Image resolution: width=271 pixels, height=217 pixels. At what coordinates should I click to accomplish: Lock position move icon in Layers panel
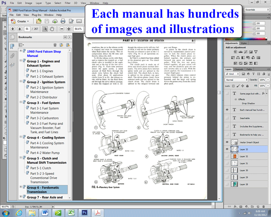coord(243,86)
